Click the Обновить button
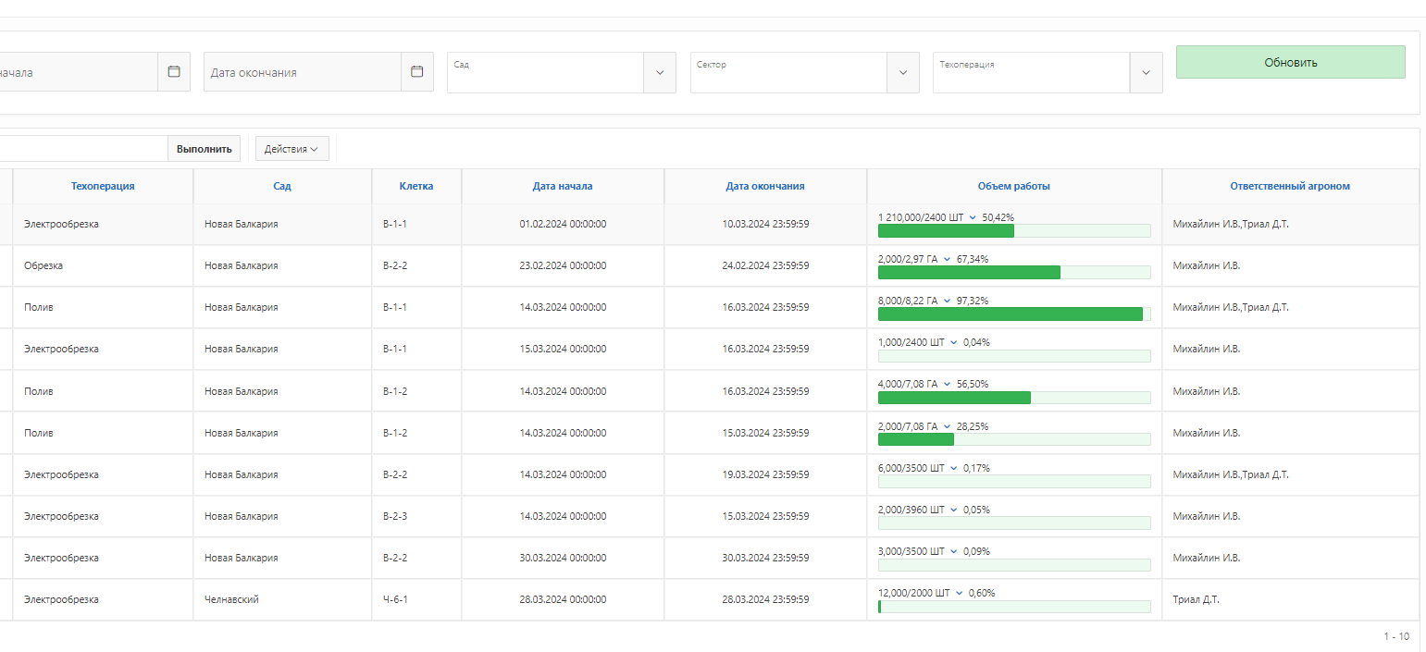Viewport: 1426px width, 652px height. coord(1290,62)
